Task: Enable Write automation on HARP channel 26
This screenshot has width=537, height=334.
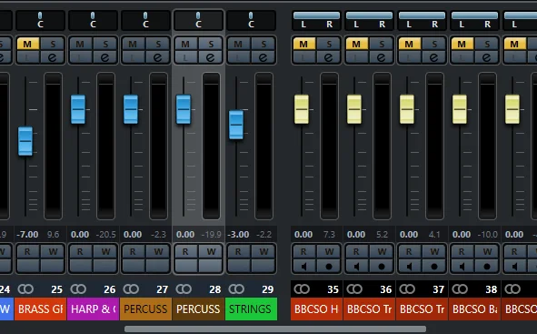Action: [x=105, y=252]
